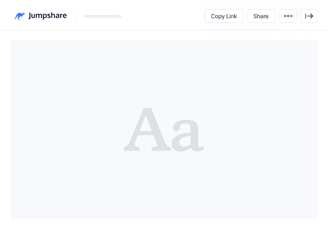Viewport: 328px width, 229px height.
Task: Select the blurred file name in header
Action: [x=103, y=16]
